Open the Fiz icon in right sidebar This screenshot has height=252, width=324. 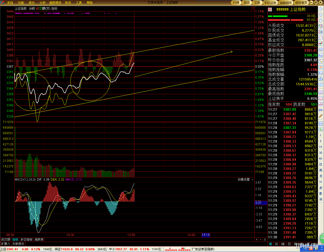click(321, 73)
